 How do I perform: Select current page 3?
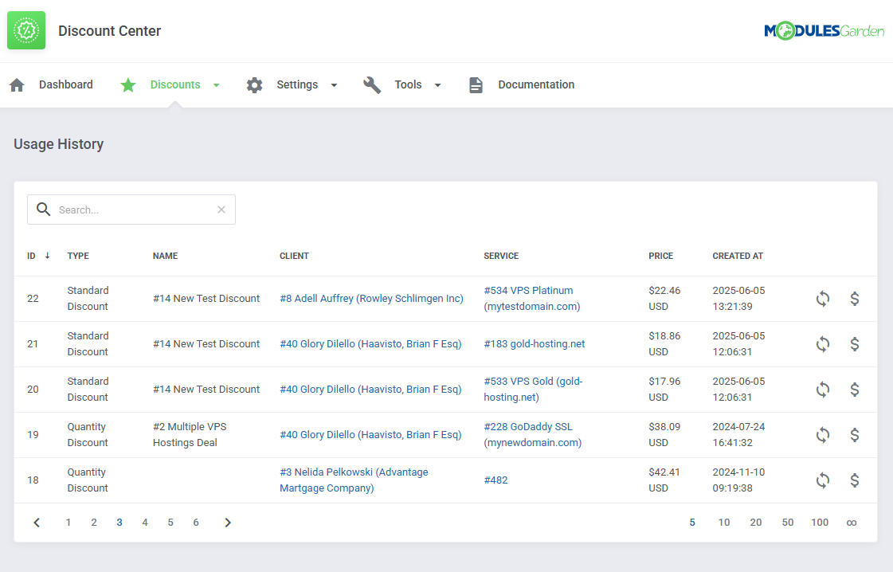119,523
